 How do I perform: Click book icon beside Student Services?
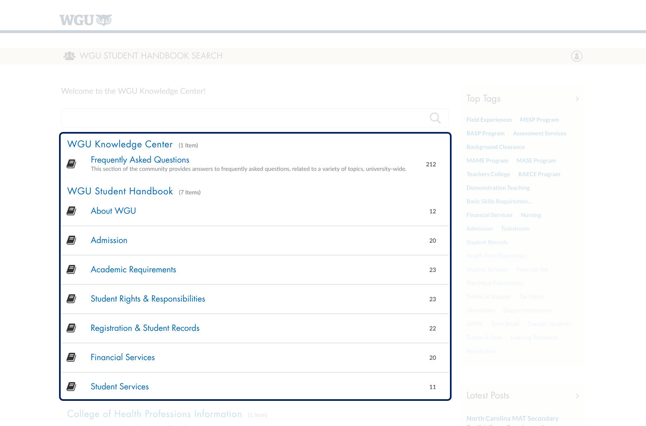[x=71, y=386]
